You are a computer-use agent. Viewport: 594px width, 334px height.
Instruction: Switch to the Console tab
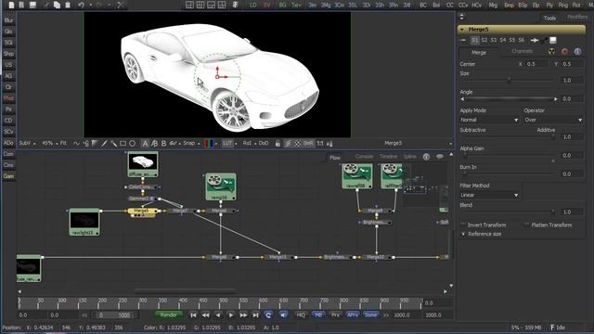pyautogui.click(x=364, y=157)
